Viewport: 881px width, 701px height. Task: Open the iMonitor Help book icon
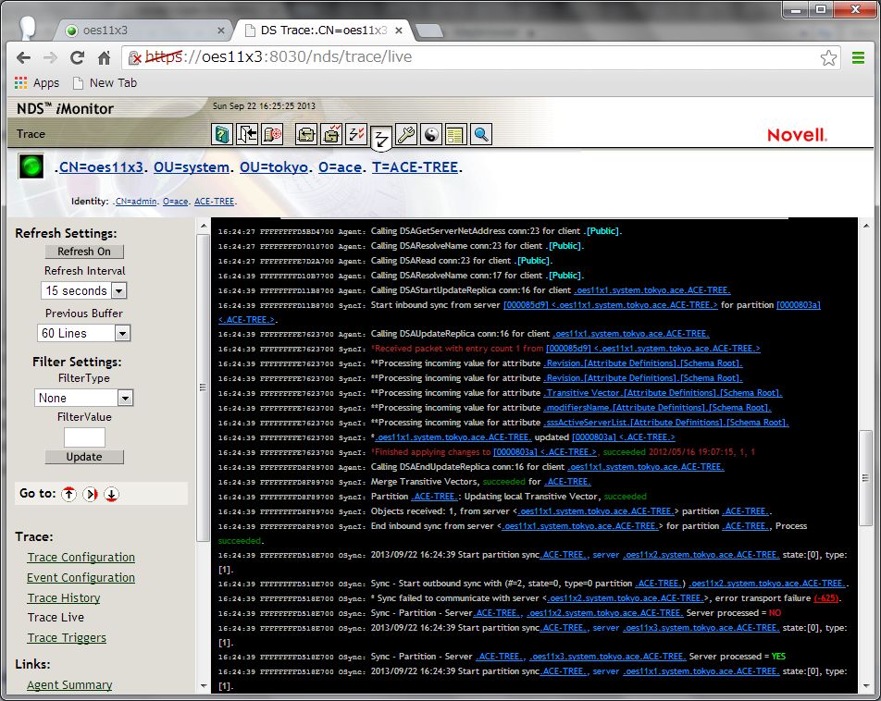pos(222,135)
